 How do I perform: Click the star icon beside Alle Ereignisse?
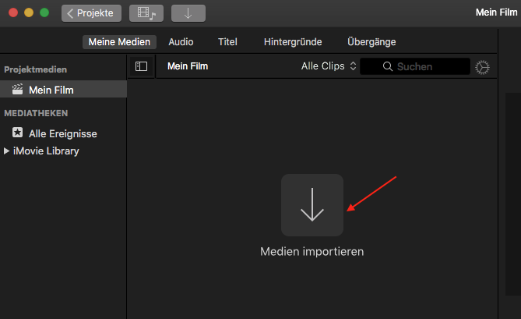[x=18, y=133]
